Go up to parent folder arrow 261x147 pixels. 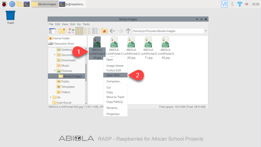[128, 31]
